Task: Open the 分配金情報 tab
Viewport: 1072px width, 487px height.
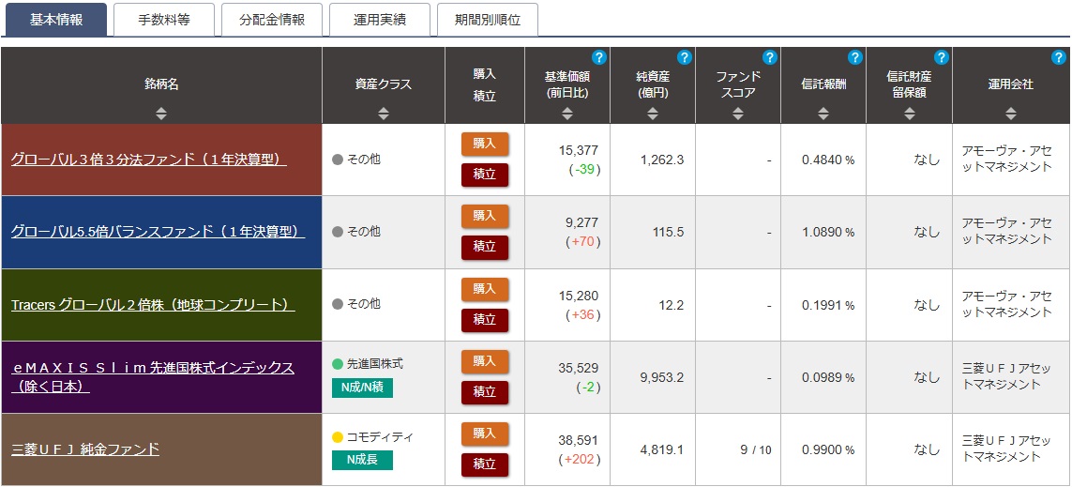Action: [272, 20]
